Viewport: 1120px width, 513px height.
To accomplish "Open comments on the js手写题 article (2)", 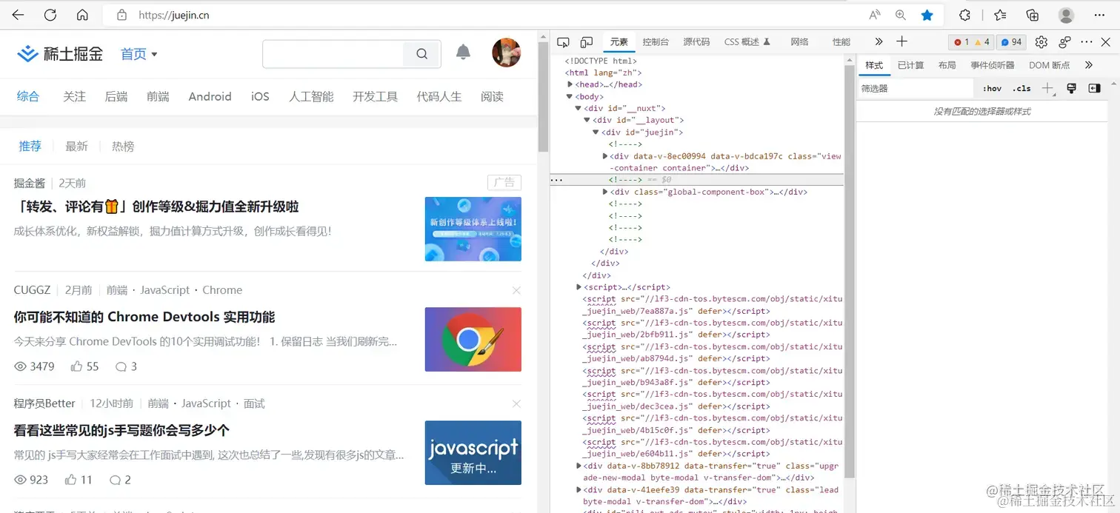I will pos(120,480).
